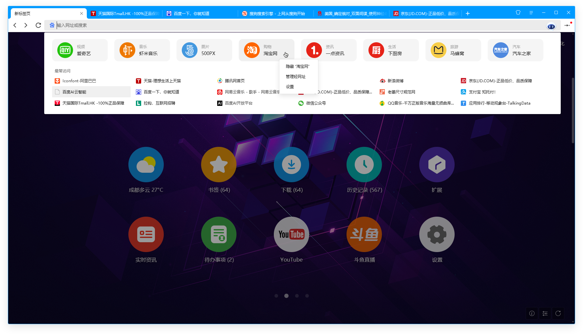Open 百度AI开放平台 link

coord(235,103)
